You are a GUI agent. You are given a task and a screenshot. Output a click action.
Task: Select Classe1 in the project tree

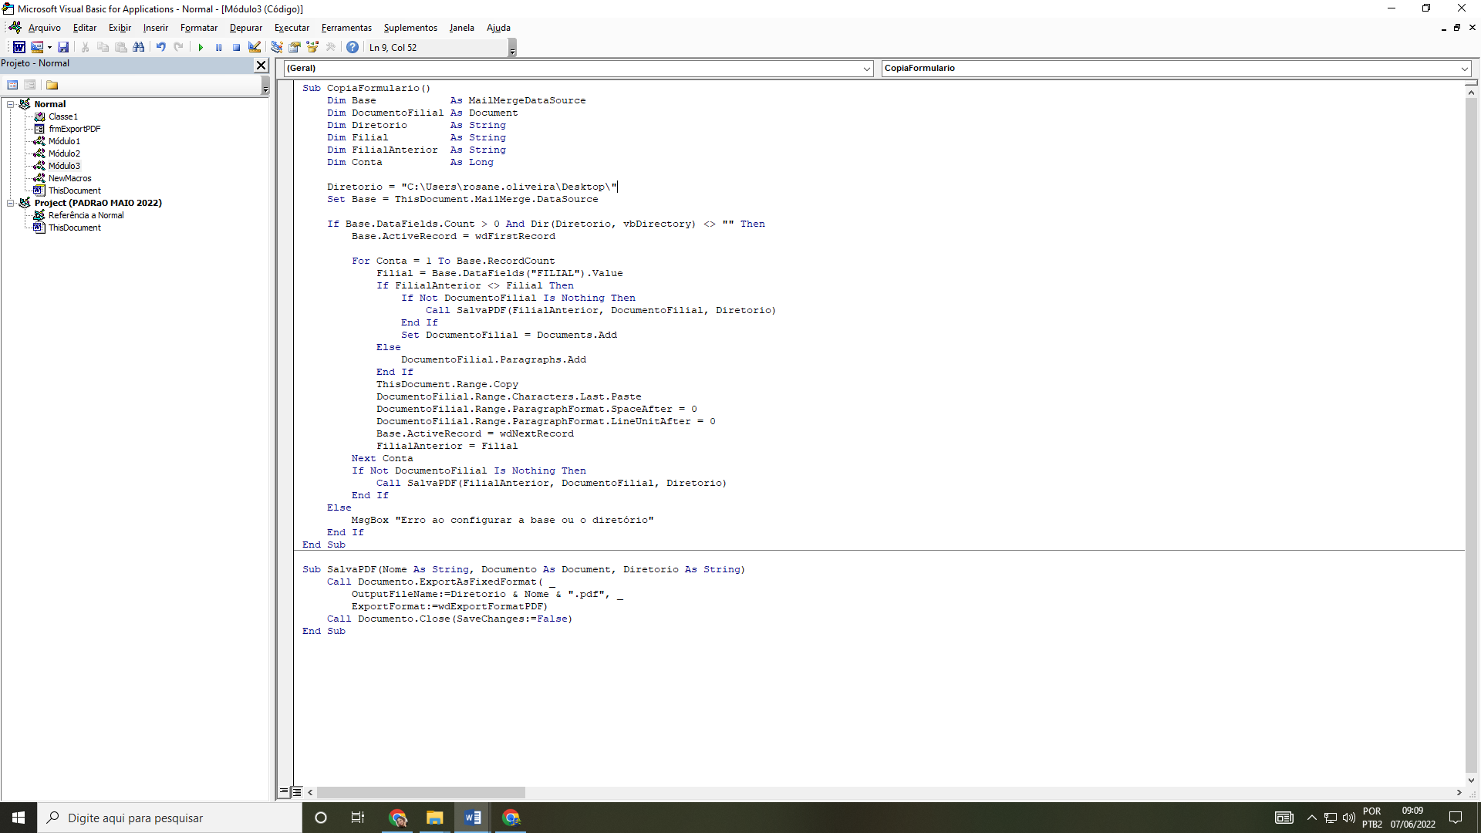tap(62, 116)
